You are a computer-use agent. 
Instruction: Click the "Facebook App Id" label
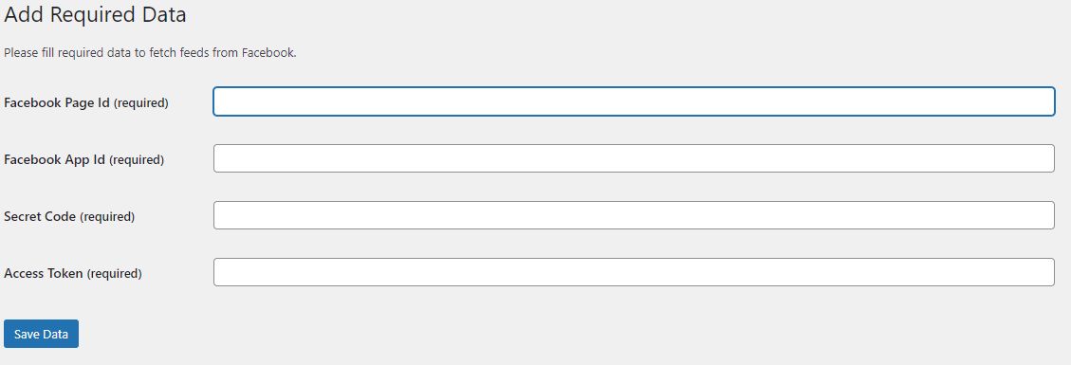click(x=55, y=159)
